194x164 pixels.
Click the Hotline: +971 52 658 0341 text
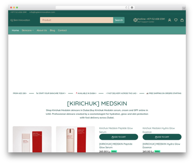pyautogui.click(x=151, y=19)
